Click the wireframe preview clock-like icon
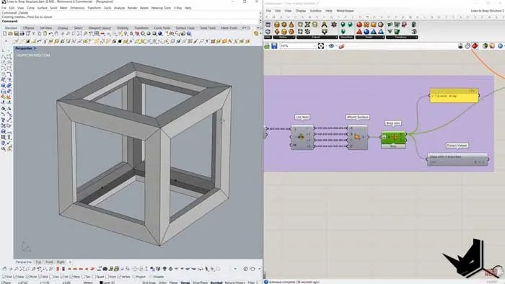This screenshot has width=505, height=284. tap(467, 46)
